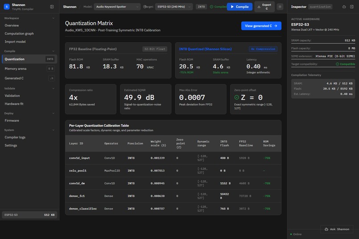Collapse the Deploy section chevron
Screen dimensions: 359x239
[53, 113]
